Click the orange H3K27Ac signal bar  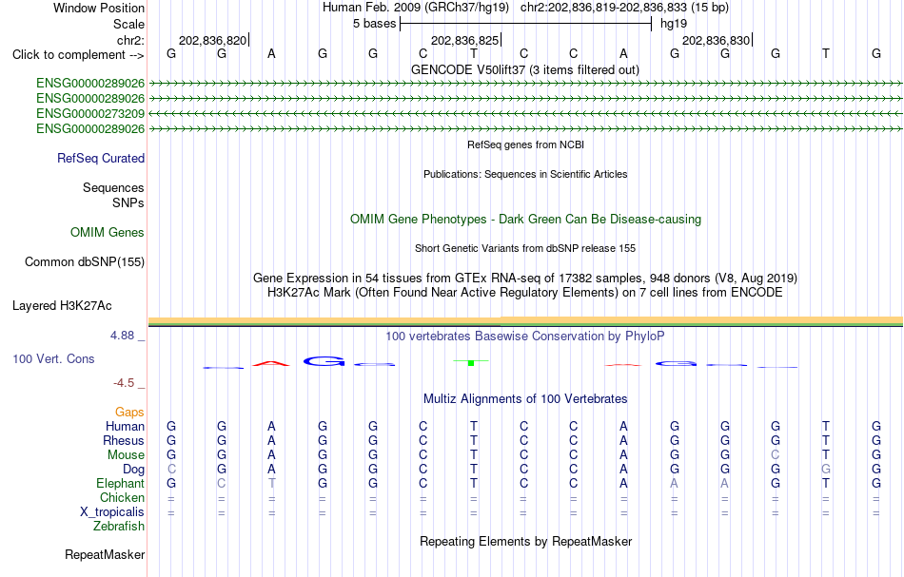525,320
